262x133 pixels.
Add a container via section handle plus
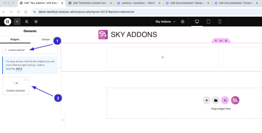216,41
